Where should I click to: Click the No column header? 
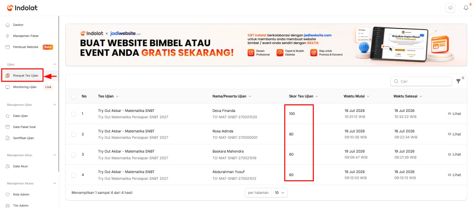(x=84, y=96)
